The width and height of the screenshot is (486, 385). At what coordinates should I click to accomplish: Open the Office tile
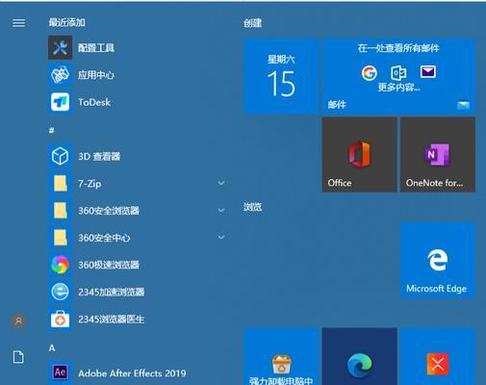359,155
